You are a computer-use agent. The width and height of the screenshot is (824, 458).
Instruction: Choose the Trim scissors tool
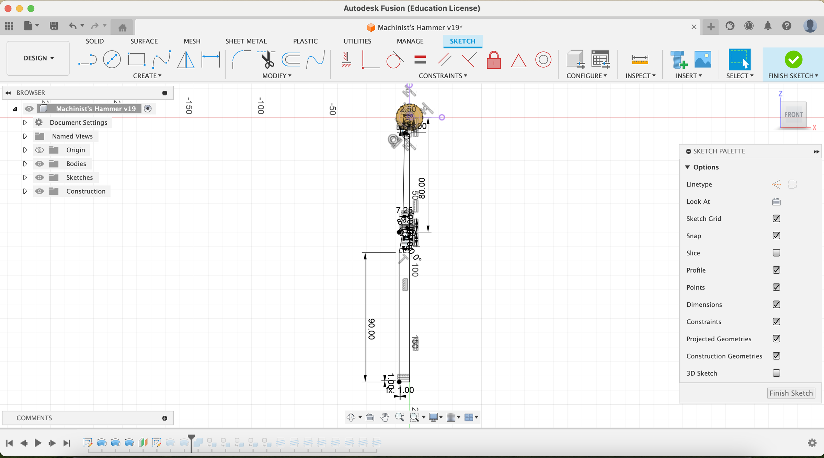pyautogui.click(x=267, y=60)
